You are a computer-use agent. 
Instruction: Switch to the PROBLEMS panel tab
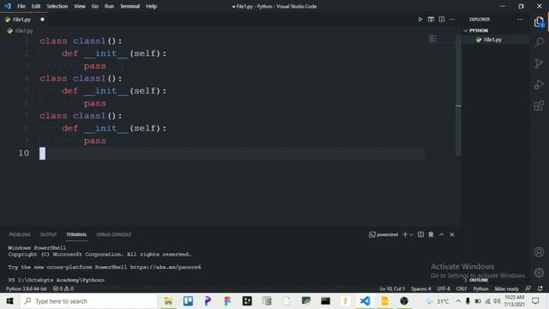[20, 234]
